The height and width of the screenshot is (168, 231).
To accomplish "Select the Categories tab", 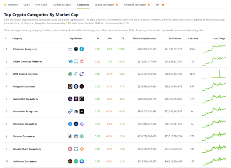I will coord(83,5).
